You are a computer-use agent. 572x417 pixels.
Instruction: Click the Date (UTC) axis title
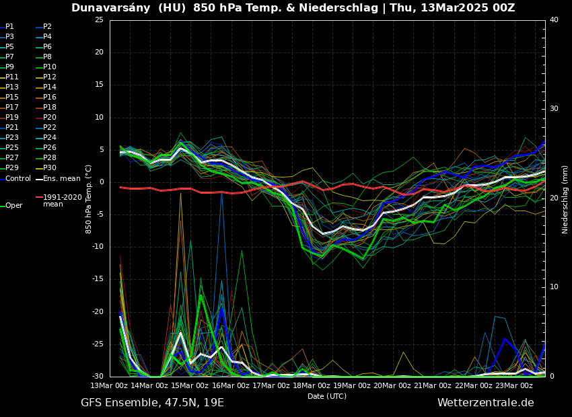click(x=327, y=396)
